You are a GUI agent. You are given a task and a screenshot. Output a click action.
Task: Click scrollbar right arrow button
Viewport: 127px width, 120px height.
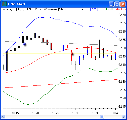(124, 117)
